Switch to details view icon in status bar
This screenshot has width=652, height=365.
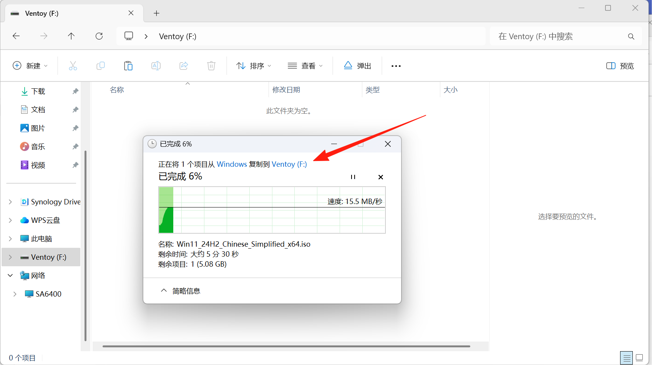[627, 358]
